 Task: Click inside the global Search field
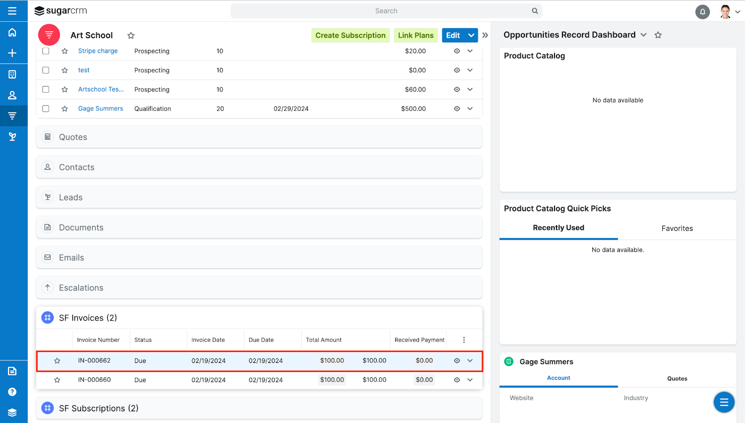point(386,10)
